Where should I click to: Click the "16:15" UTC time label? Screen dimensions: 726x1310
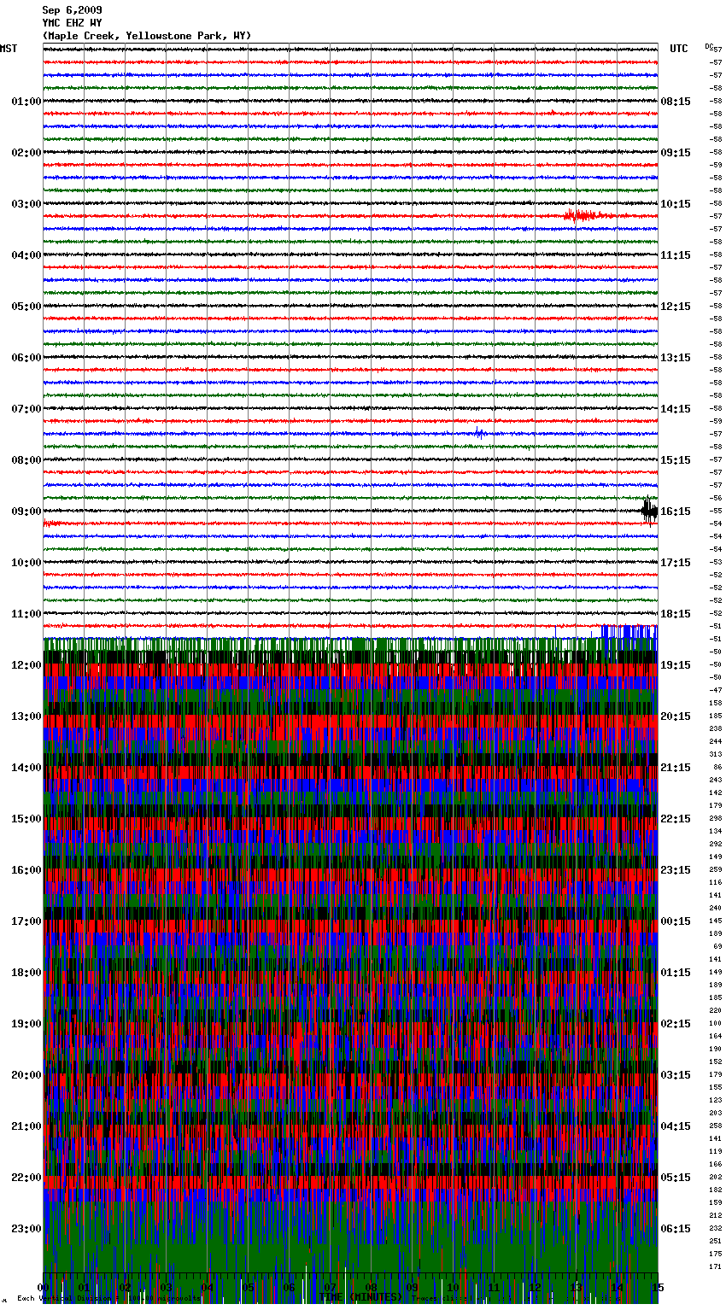[676, 512]
